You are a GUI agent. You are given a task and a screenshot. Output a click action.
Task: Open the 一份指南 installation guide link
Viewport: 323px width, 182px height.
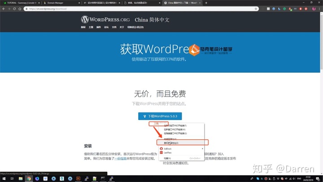pos(121,159)
